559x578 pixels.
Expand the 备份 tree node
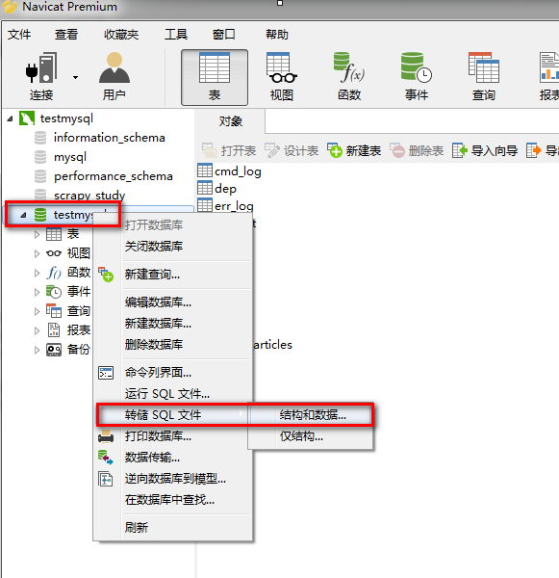tap(37, 350)
